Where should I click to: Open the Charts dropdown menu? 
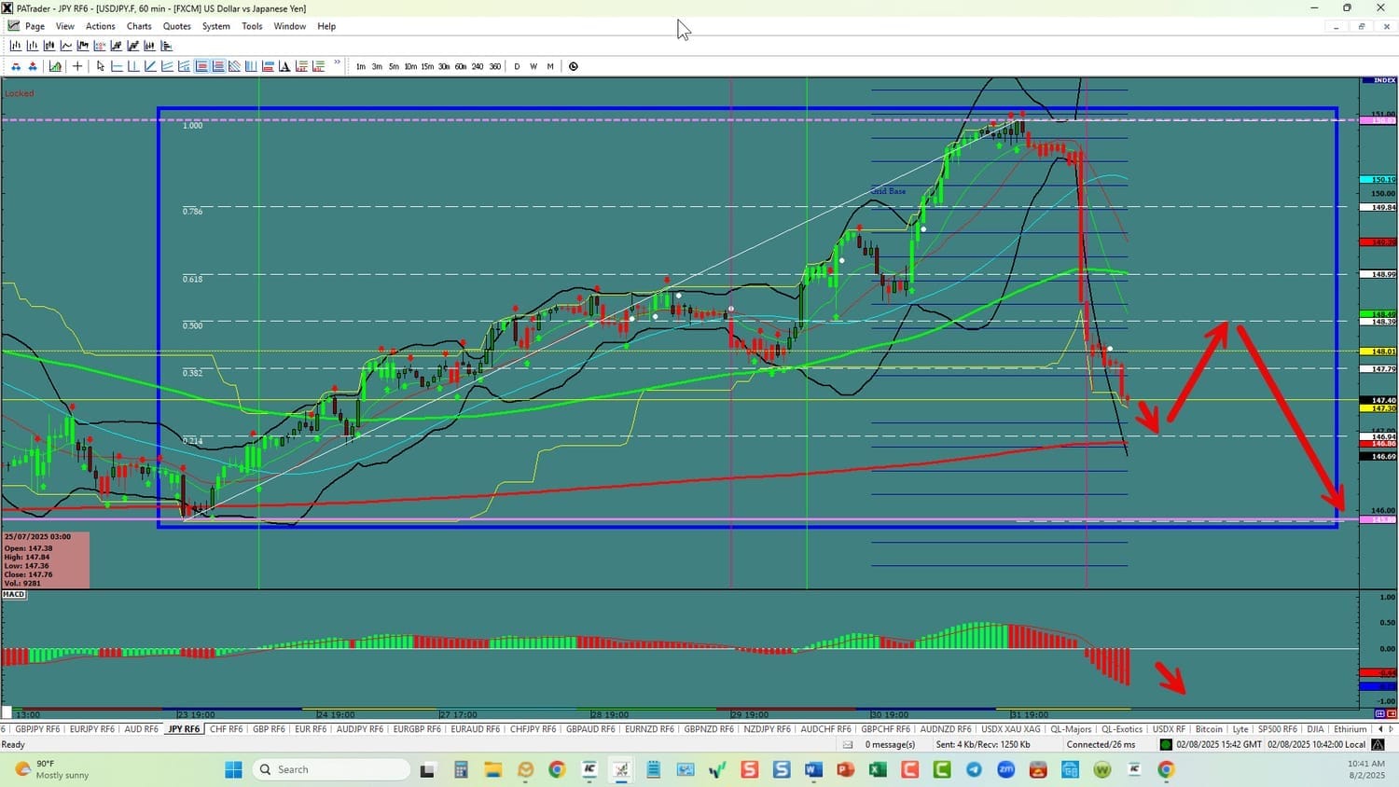[139, 26]
